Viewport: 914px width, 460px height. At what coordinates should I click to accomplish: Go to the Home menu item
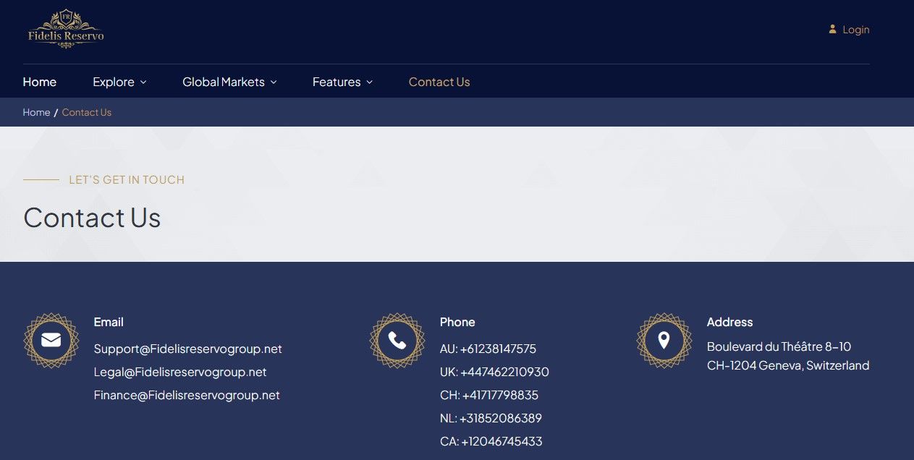40,82
